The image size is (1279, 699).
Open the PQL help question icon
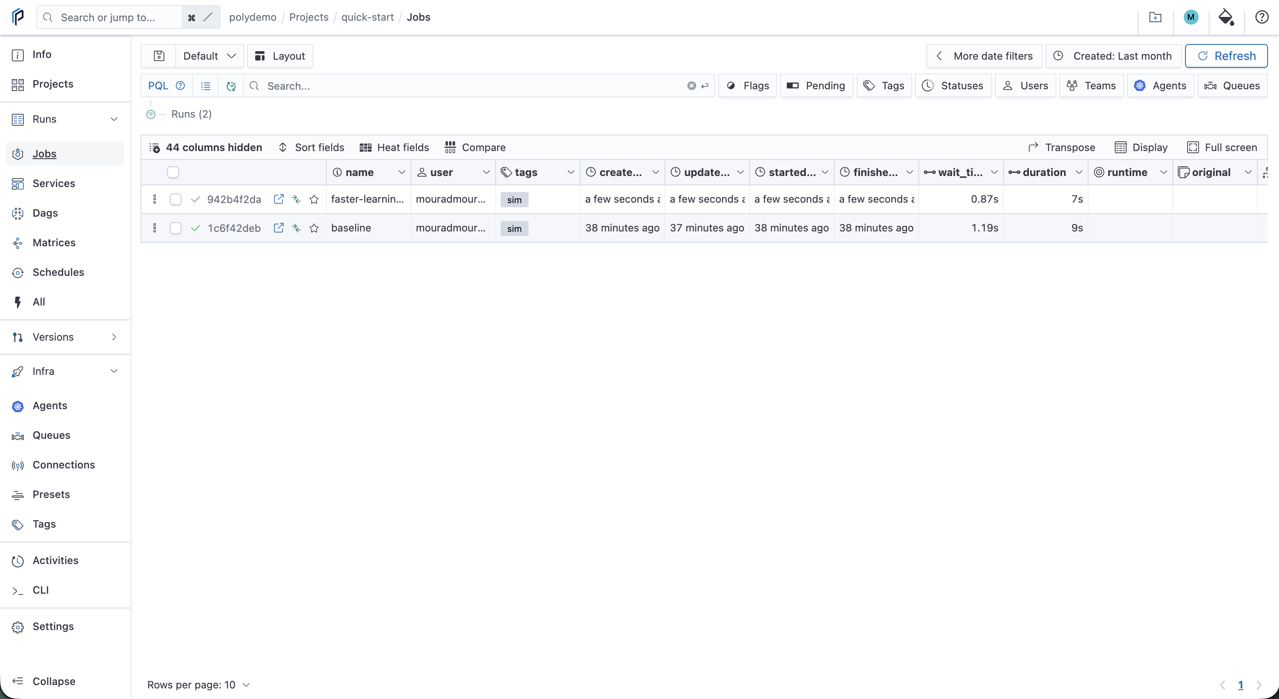(x=180, y=86)
